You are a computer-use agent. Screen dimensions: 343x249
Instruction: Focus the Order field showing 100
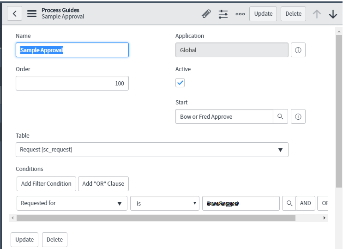pos(72,83)
